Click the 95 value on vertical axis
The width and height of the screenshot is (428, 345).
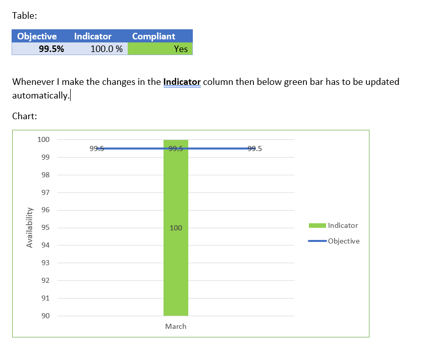(45, 227)
